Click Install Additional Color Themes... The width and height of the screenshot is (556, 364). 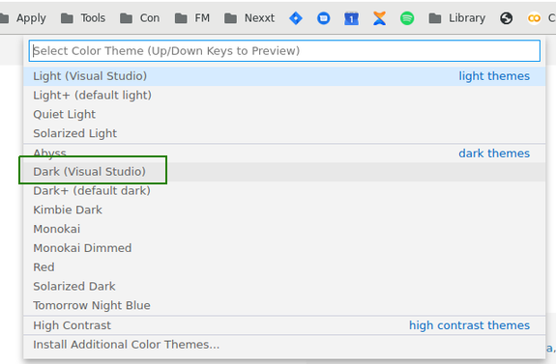pyautogui.click(x=284, y=345)
